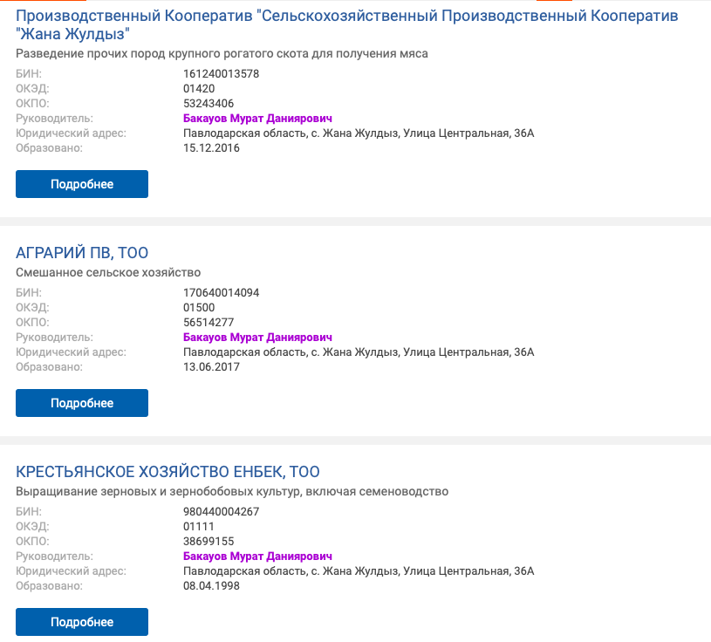
Task: Click Подробнее under the Жана Жулдыз cooperative
Action: coord(82,184)
